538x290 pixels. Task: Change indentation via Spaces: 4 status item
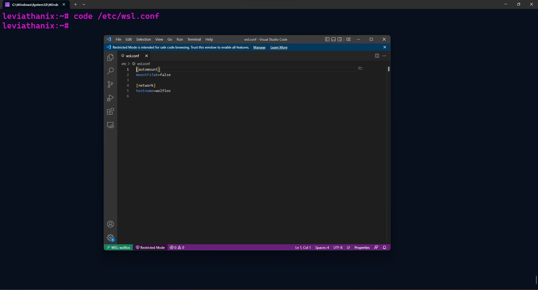coord(322,247)
